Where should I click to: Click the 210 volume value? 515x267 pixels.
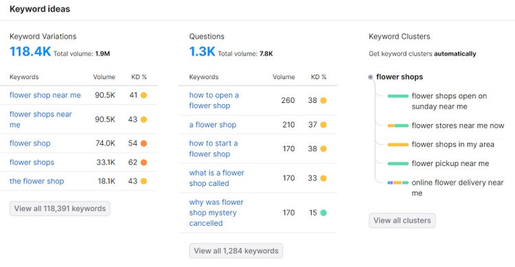pyautogui.click(x=288, y=125)
